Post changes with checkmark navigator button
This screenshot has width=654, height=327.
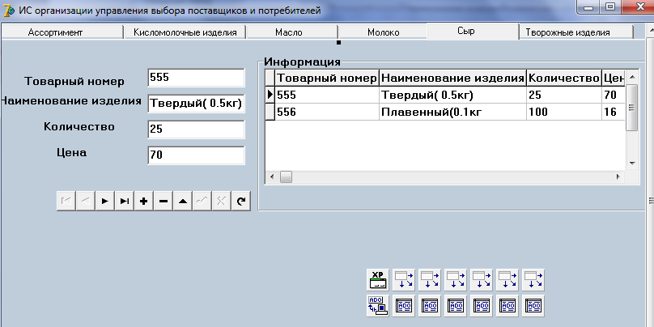(202, 201)
